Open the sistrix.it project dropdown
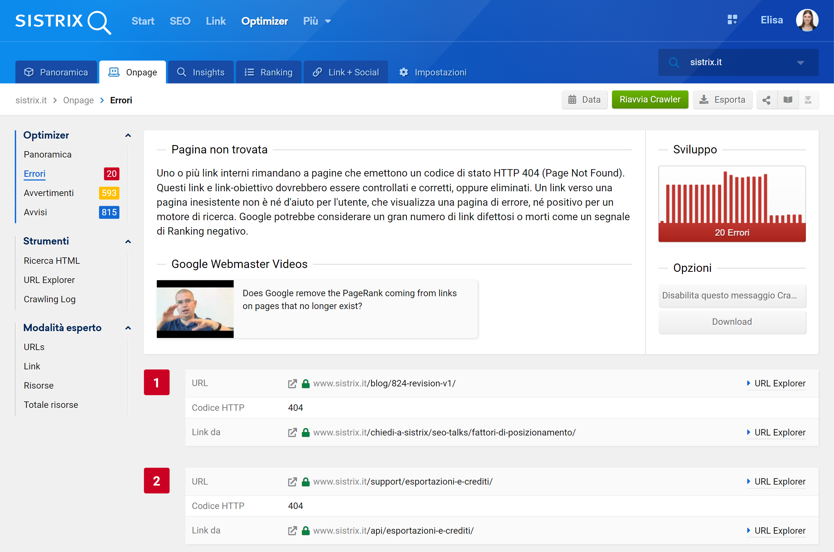 point(738,62)
